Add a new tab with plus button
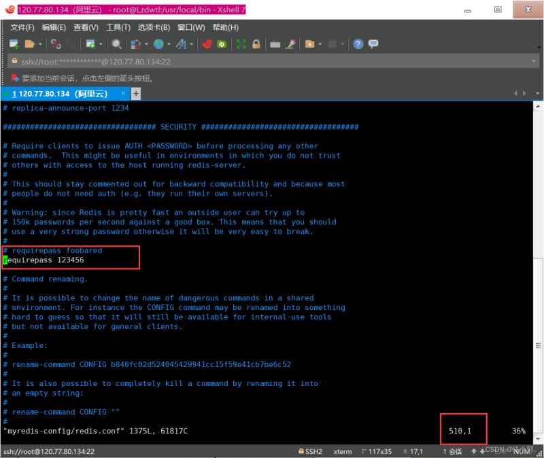This screenshot has width=544, height=458. click(x=136, y=94)
